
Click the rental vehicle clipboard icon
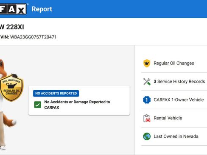(147, 118)
